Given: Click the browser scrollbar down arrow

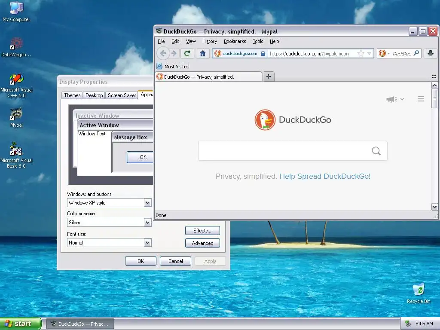Looking at the screenshot, I should pyautogui.click(x=434, y=207).
